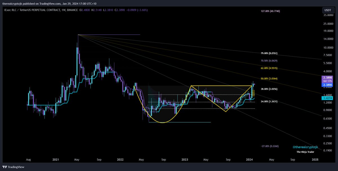Click 2.2000 on the price axis
338x171 pixels.
click(328, 87)
